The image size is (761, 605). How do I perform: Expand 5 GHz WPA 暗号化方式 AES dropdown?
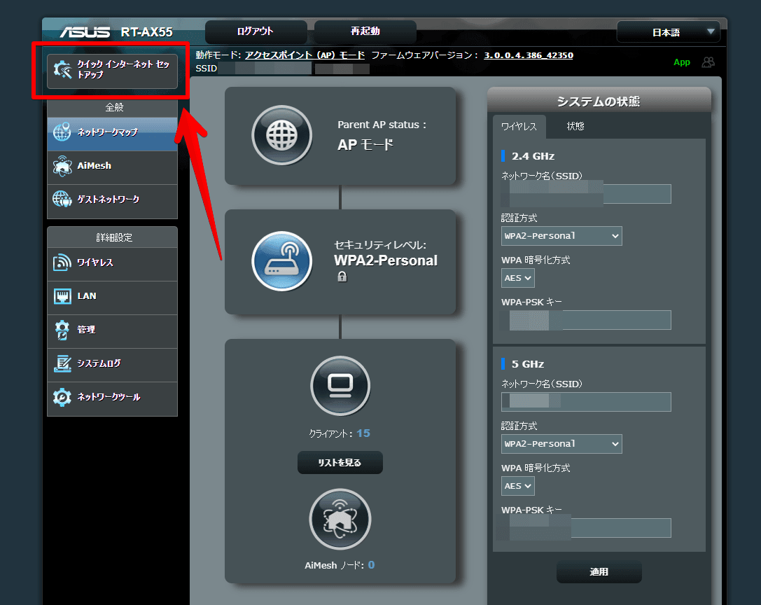tap(518, 486)
